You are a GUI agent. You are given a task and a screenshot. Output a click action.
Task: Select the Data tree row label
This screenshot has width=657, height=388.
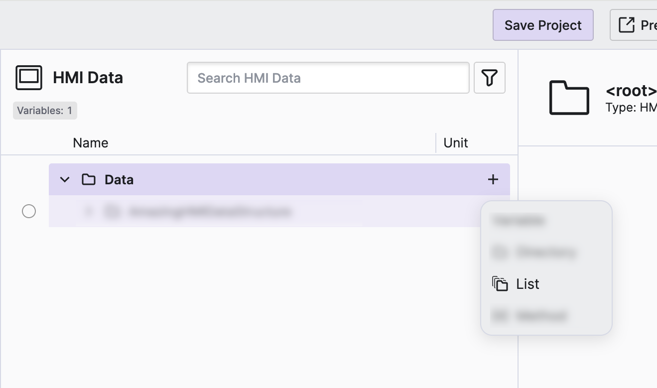[119, 179]
